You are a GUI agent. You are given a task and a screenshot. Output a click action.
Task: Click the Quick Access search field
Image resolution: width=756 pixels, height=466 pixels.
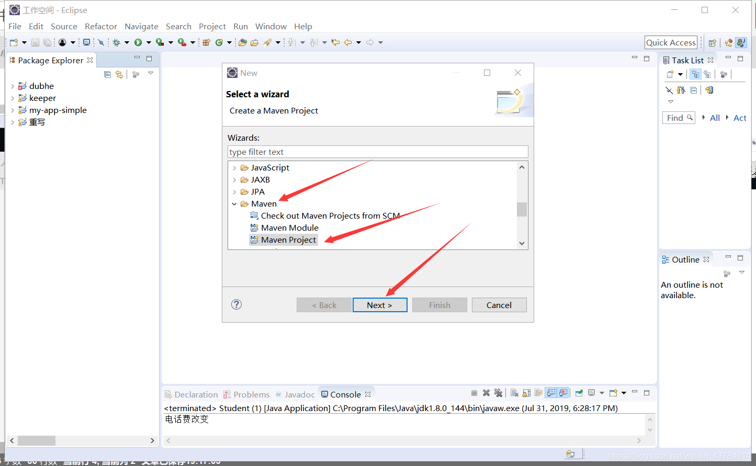[671, 43]
